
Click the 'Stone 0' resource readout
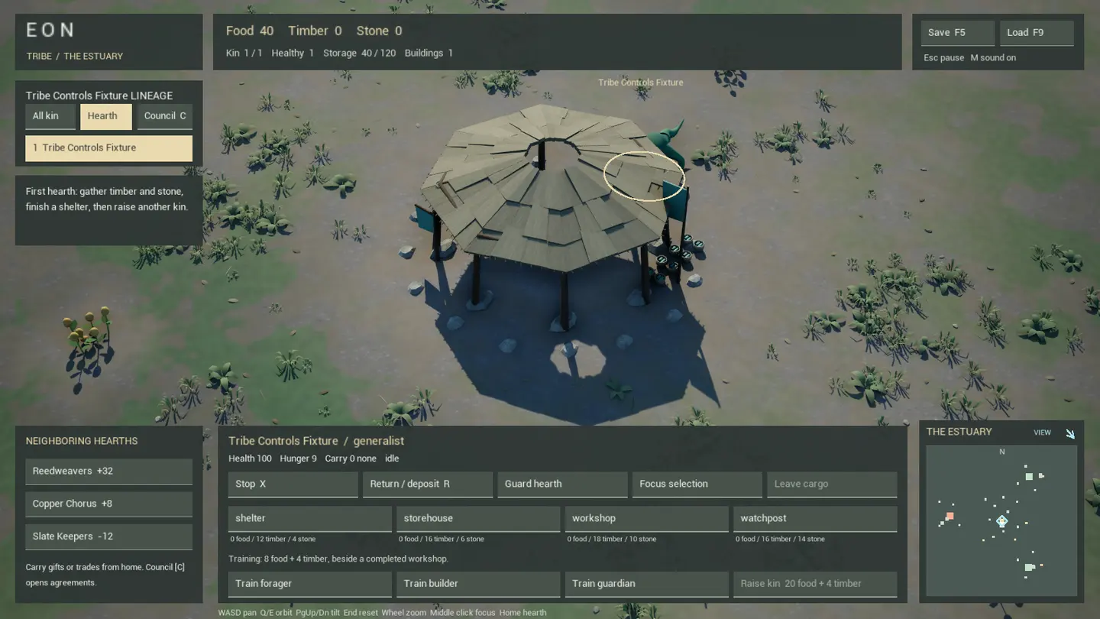pos(379,31)
